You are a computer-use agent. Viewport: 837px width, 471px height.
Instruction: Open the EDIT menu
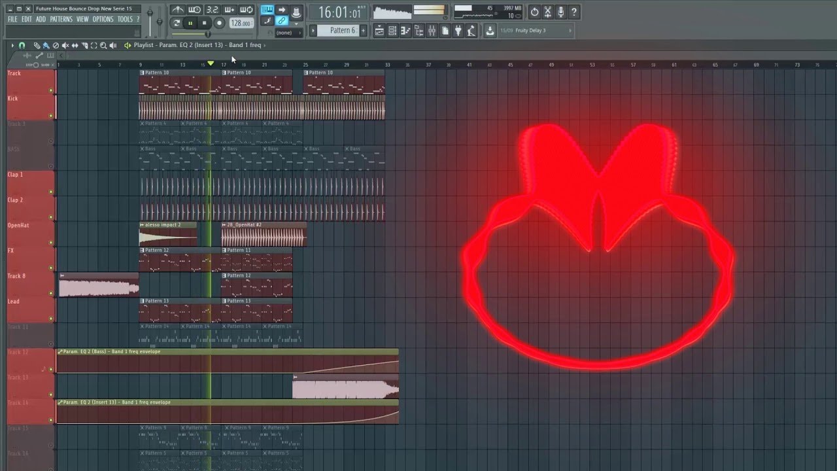click(x=27, y=19)
